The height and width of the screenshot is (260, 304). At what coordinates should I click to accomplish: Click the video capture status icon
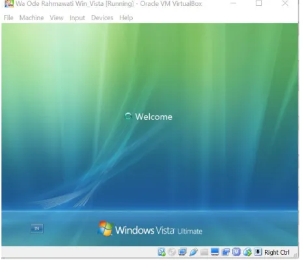(x=226, y=252)
